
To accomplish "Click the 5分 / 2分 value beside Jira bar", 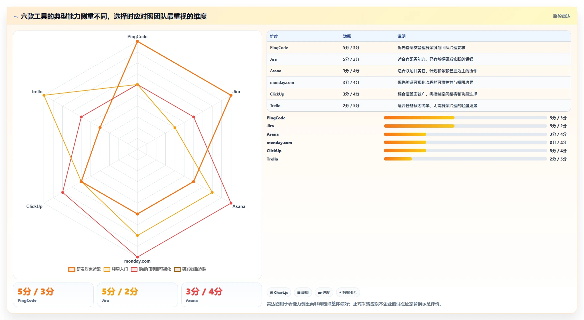I will [x=558, y=126].
